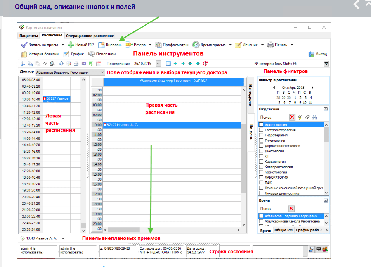This screenshot has width=371, height=267.
Task: Click the horizontal scrollbar thumb of day schedule
Action: click(x=124, y=230)
